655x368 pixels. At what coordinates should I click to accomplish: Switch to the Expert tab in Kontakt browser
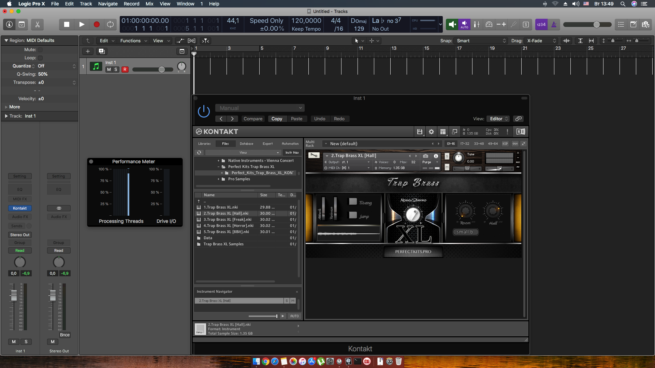pyautogui.click(x=267, y=144)
